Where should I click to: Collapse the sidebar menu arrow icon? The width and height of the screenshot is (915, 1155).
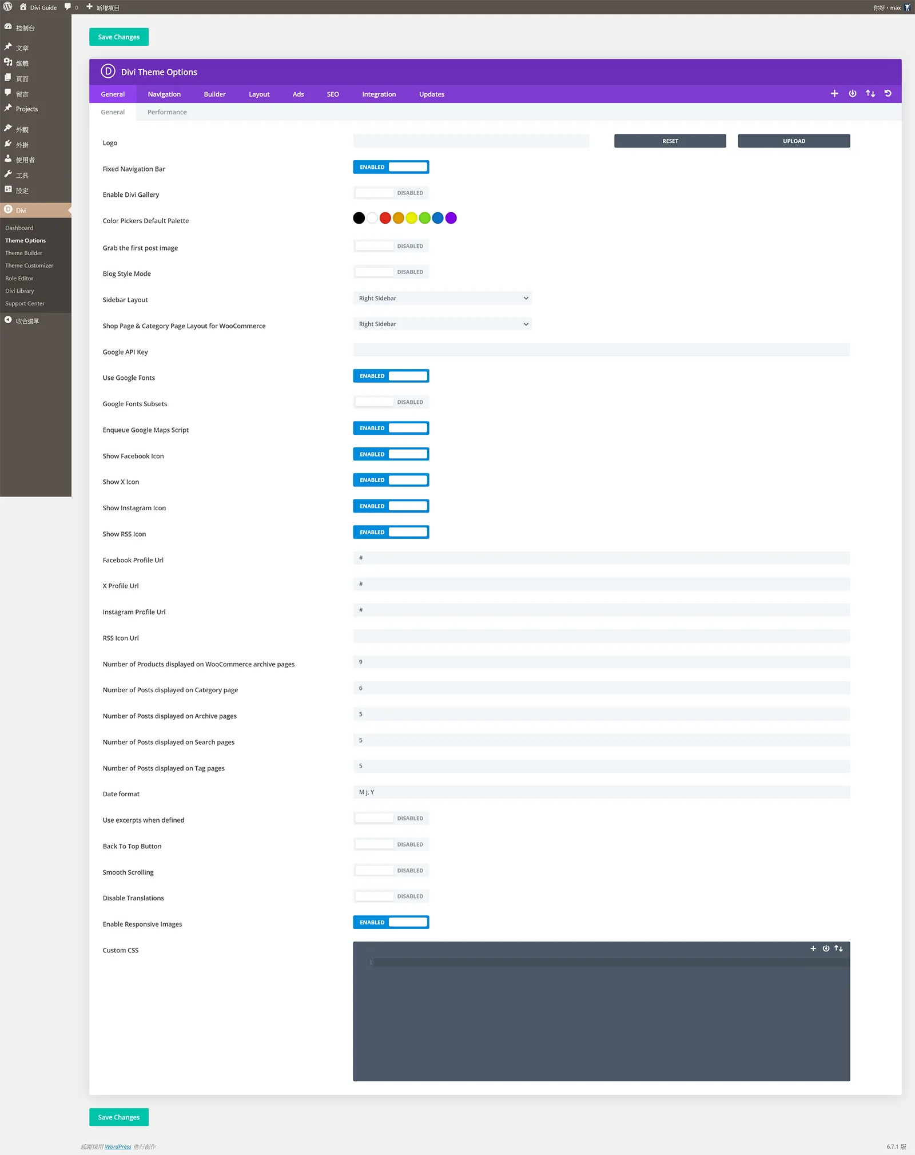[8, 320]
